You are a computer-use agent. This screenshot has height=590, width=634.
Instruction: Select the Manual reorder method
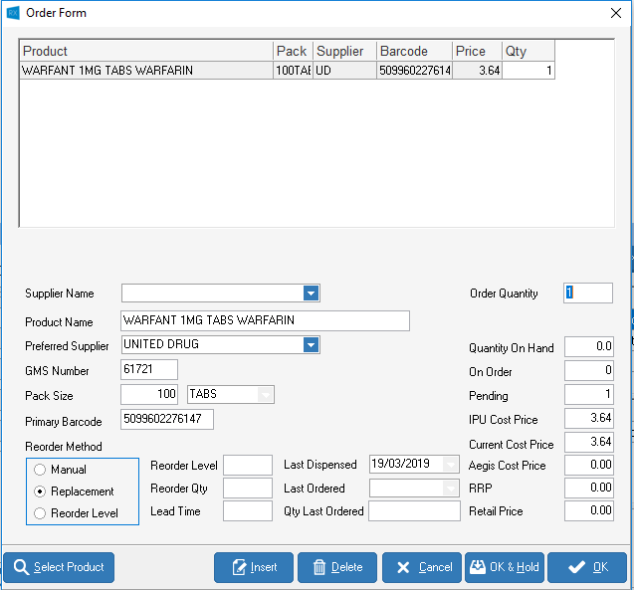coord(40,470)
